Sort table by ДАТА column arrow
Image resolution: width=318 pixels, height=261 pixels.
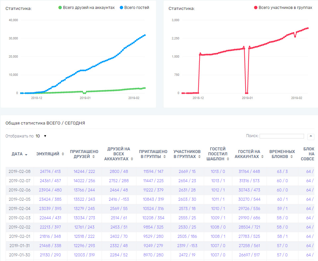click(26, 154)
